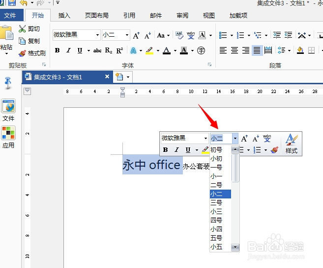Collapse mini toolbar font size dropdown arrow

(x=235, y=138)
